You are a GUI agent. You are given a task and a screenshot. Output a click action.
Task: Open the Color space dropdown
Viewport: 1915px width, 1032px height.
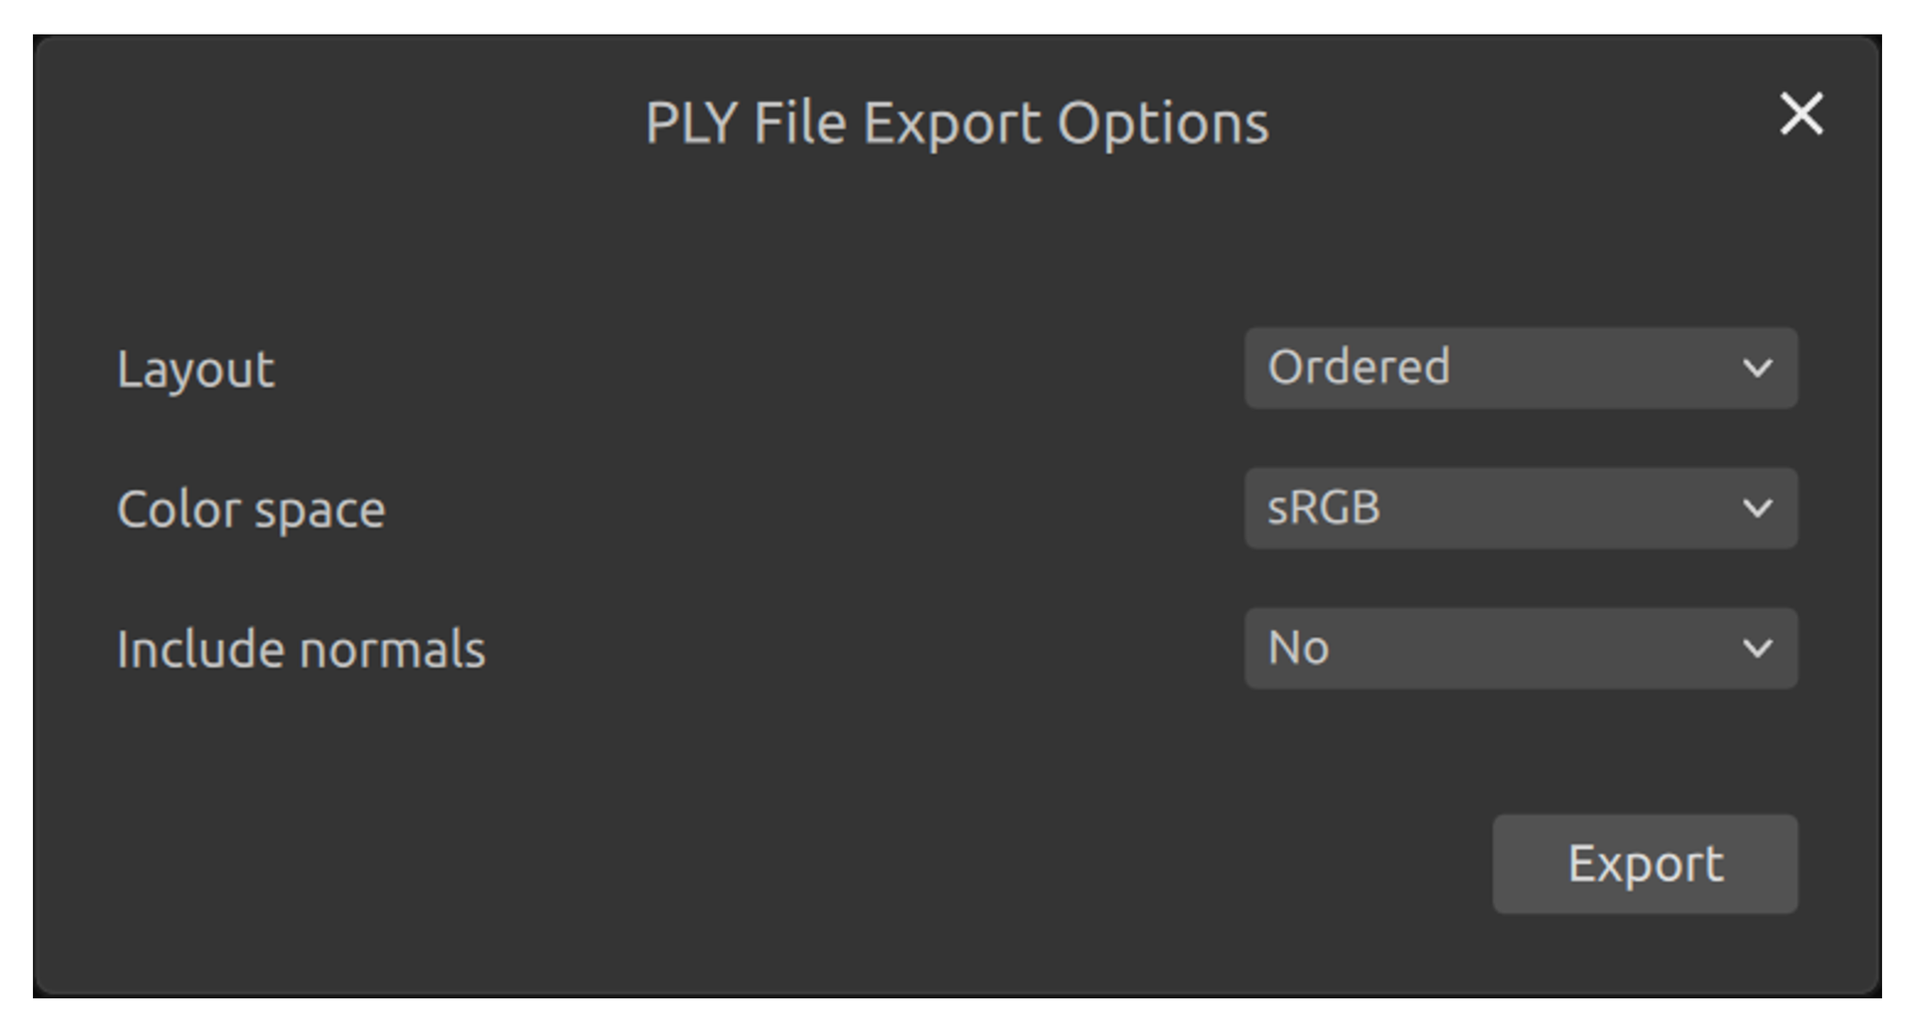1520,509
